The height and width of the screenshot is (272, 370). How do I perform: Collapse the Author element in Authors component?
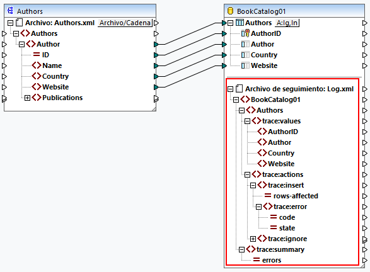(21, 44)
